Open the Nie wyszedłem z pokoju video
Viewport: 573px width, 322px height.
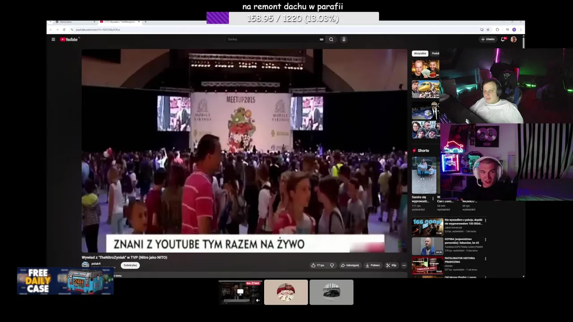(463, 221)
